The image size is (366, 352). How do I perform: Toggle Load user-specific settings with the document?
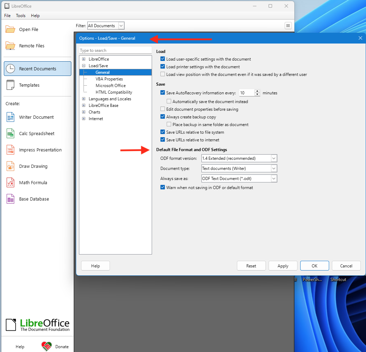(x=163, y=59)
